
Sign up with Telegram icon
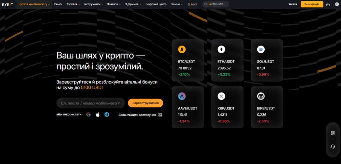pyautogui.click(x=107, y=115)
